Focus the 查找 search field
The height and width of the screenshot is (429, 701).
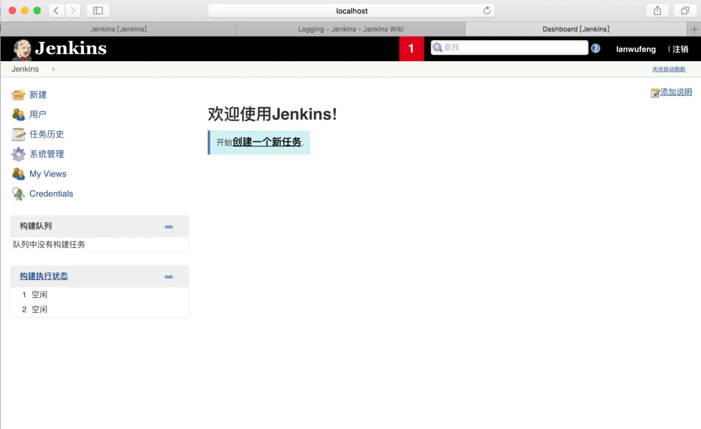click(x=509, y=47)
